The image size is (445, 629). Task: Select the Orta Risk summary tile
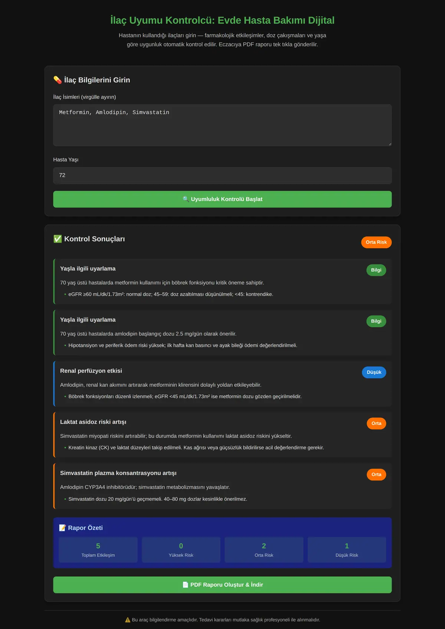(x=264, y=550)
